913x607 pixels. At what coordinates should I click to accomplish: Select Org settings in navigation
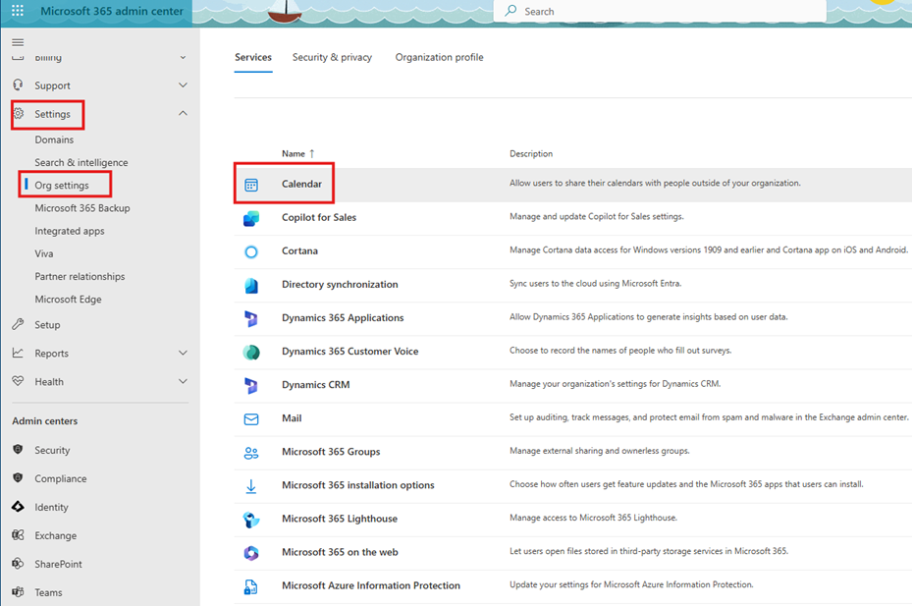pos(62,186)
